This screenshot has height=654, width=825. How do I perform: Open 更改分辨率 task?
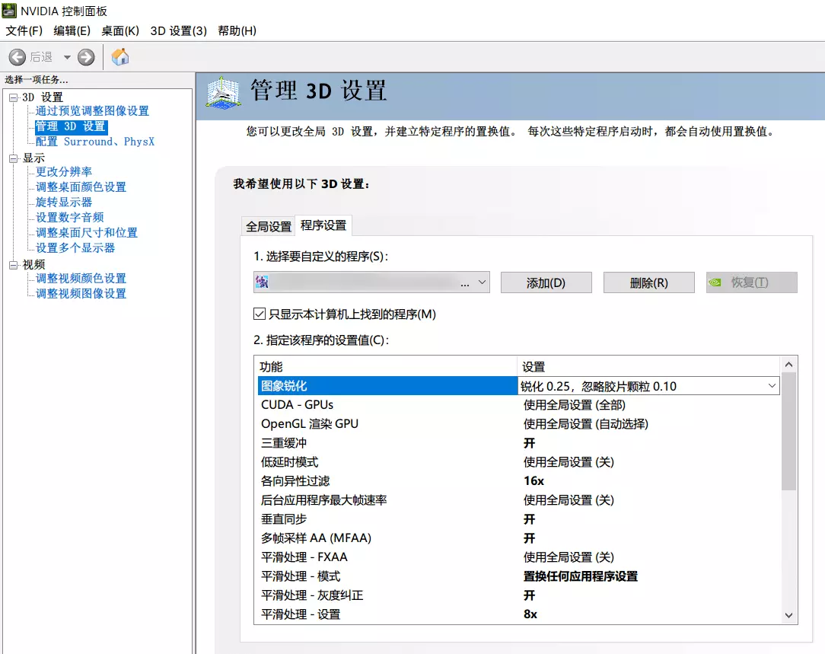64,171
